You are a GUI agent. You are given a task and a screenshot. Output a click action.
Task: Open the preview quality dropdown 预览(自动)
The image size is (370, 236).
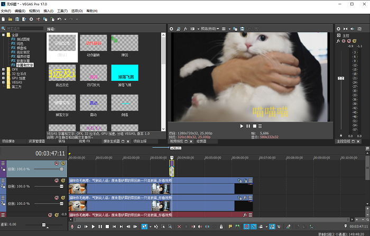tap(208, 28)
